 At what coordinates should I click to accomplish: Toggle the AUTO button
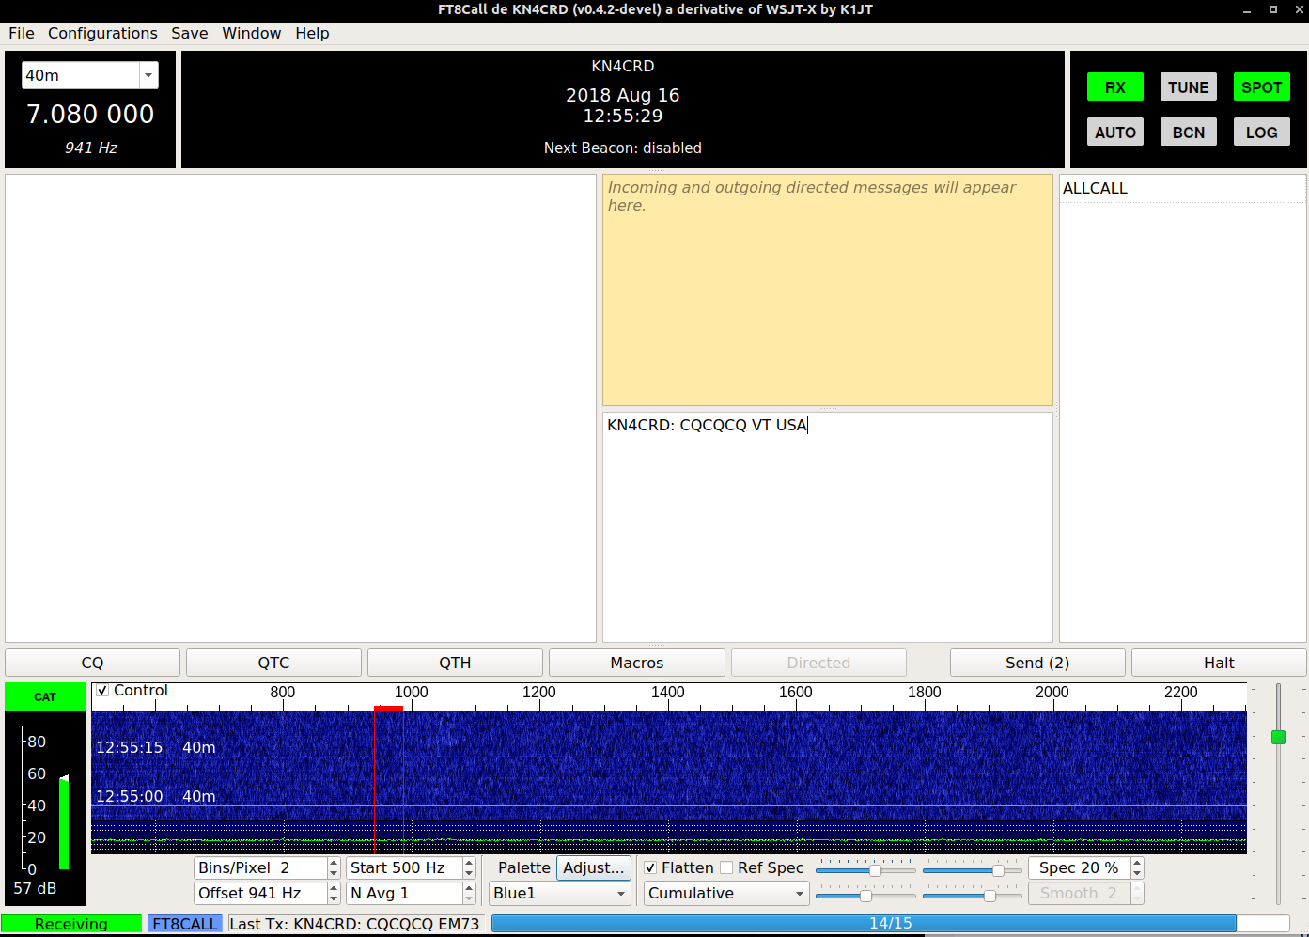(x=1114, y=132)
